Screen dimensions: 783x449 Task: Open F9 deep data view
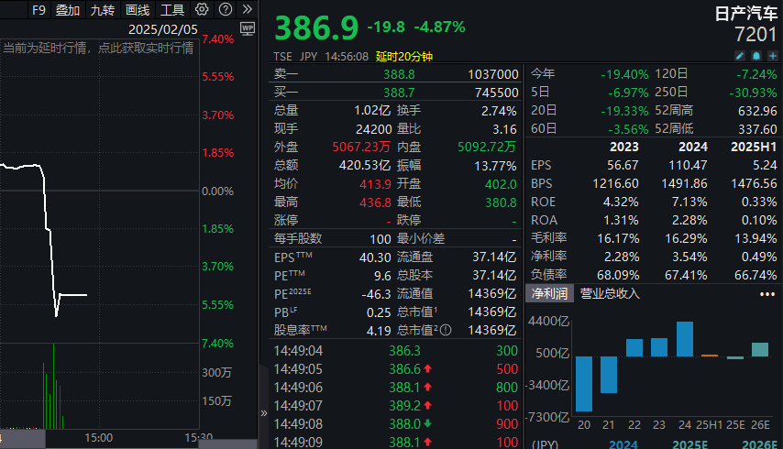39,10
